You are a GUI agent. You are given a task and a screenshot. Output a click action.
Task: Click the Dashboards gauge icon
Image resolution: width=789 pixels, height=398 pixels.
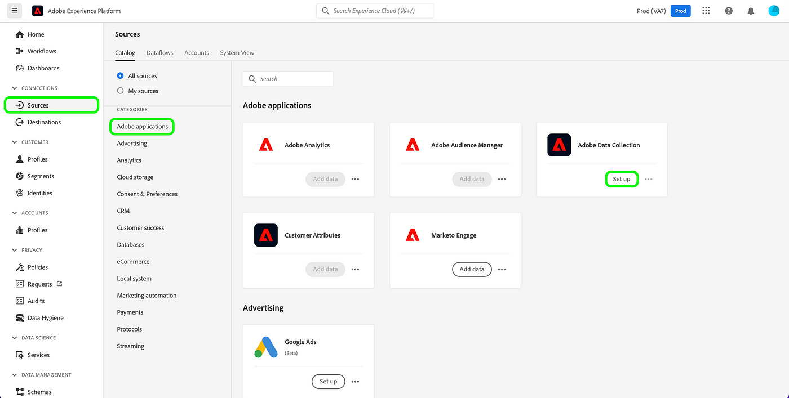point(20,68)
